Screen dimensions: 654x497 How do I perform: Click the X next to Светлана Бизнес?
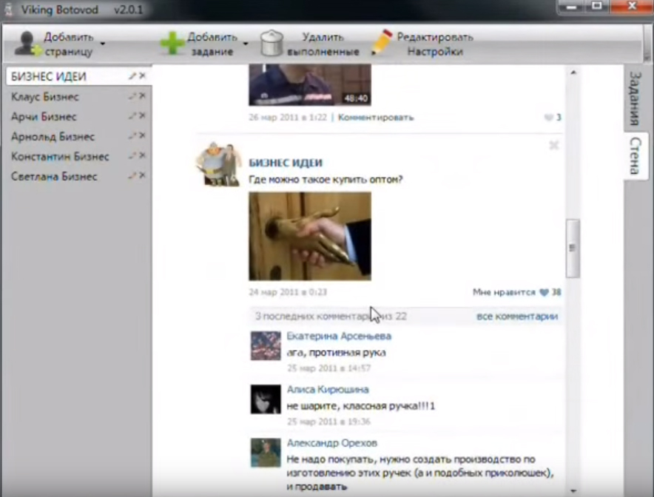[142, 176]
